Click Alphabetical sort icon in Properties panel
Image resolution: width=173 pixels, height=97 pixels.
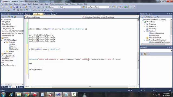(x=145, y=54)
